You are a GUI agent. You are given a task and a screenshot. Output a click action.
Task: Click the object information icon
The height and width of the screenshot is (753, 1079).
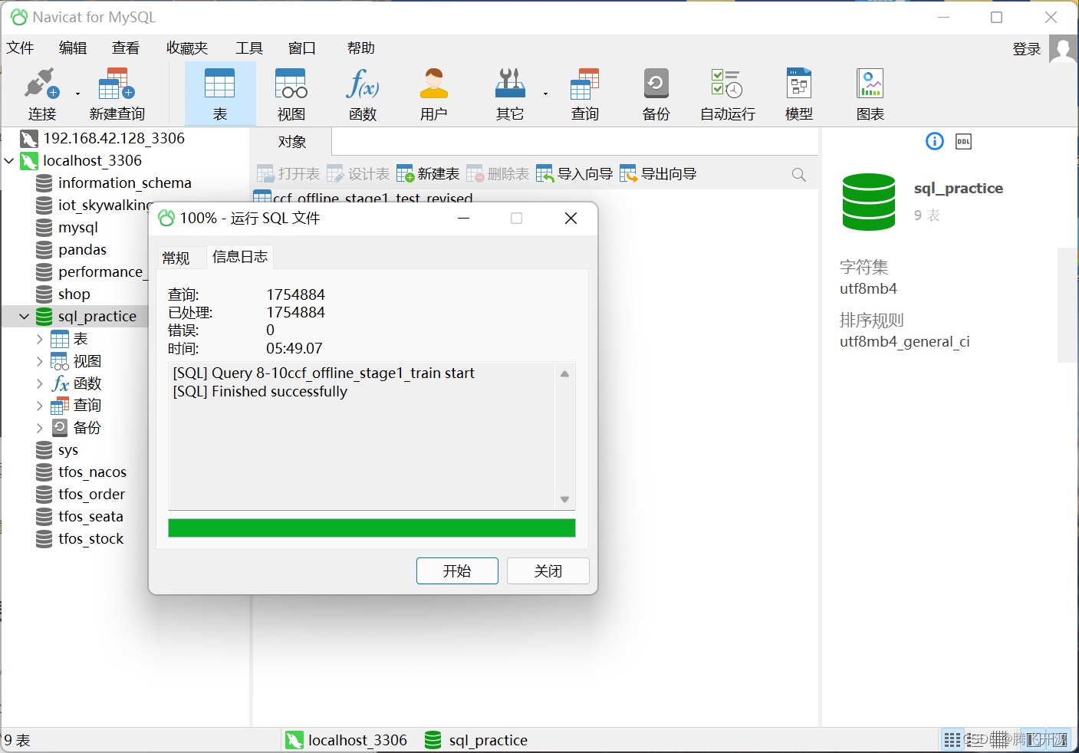tap(935, 141)
